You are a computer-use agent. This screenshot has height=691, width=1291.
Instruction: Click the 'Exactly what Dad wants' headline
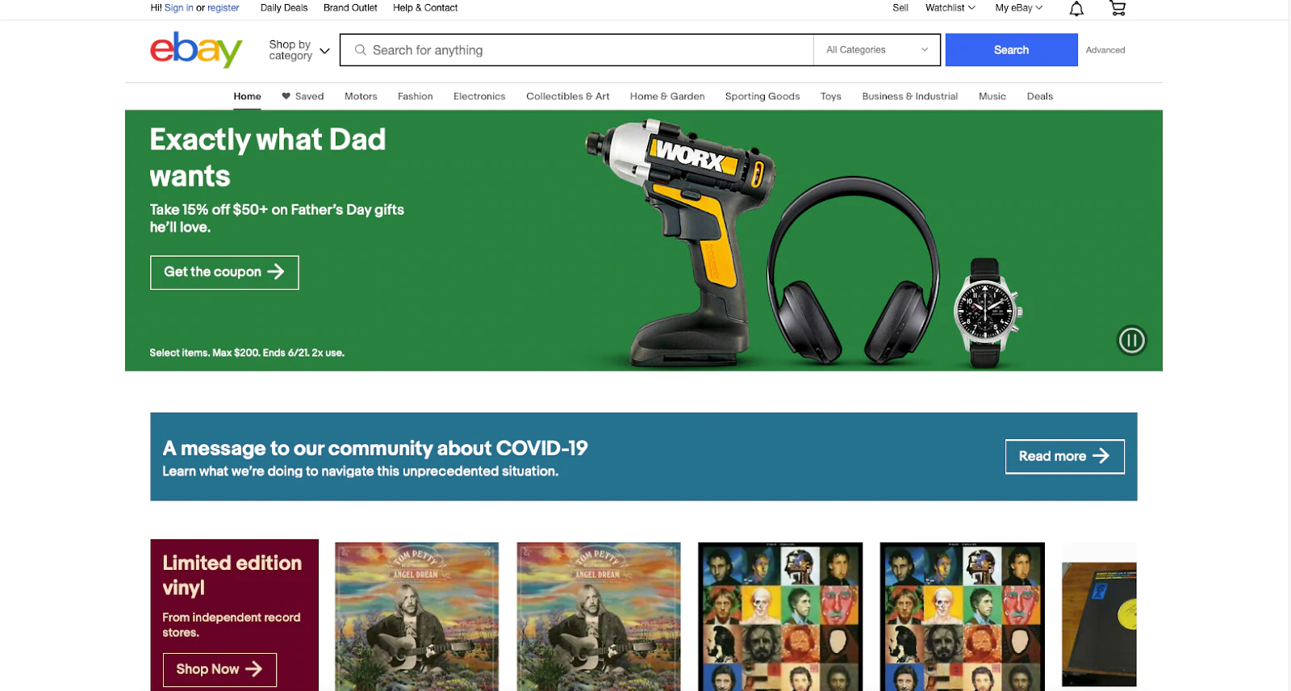(268, 157)
